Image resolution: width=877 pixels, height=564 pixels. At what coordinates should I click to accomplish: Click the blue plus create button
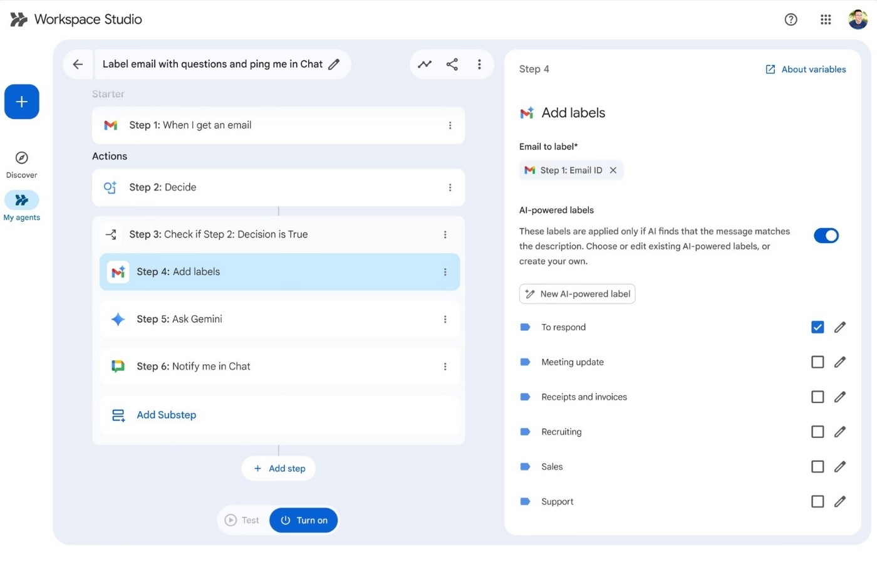pyautogui.click(x=22, y=102)
